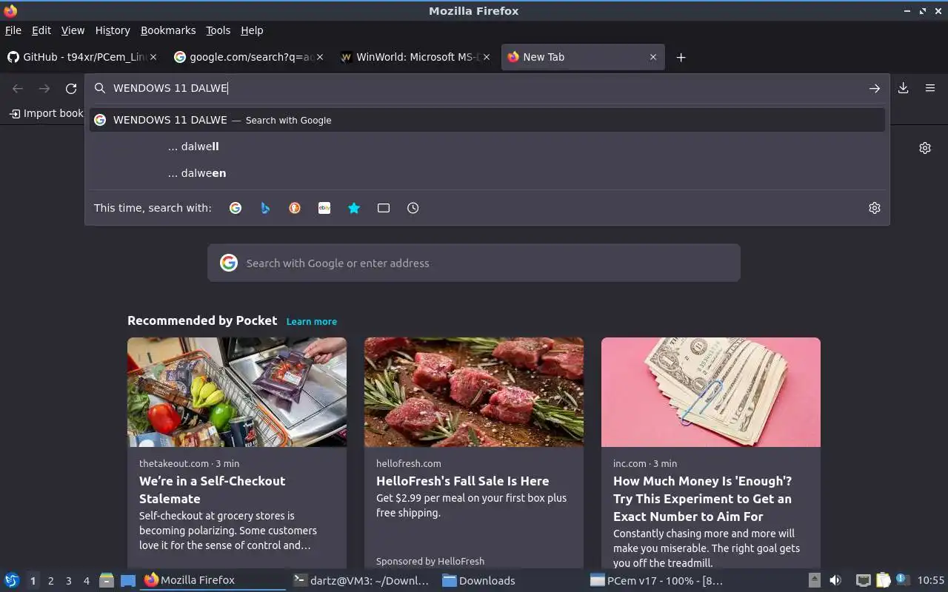Open the Firefox downloads panel
948x592 pixels.
coord(904,88)
